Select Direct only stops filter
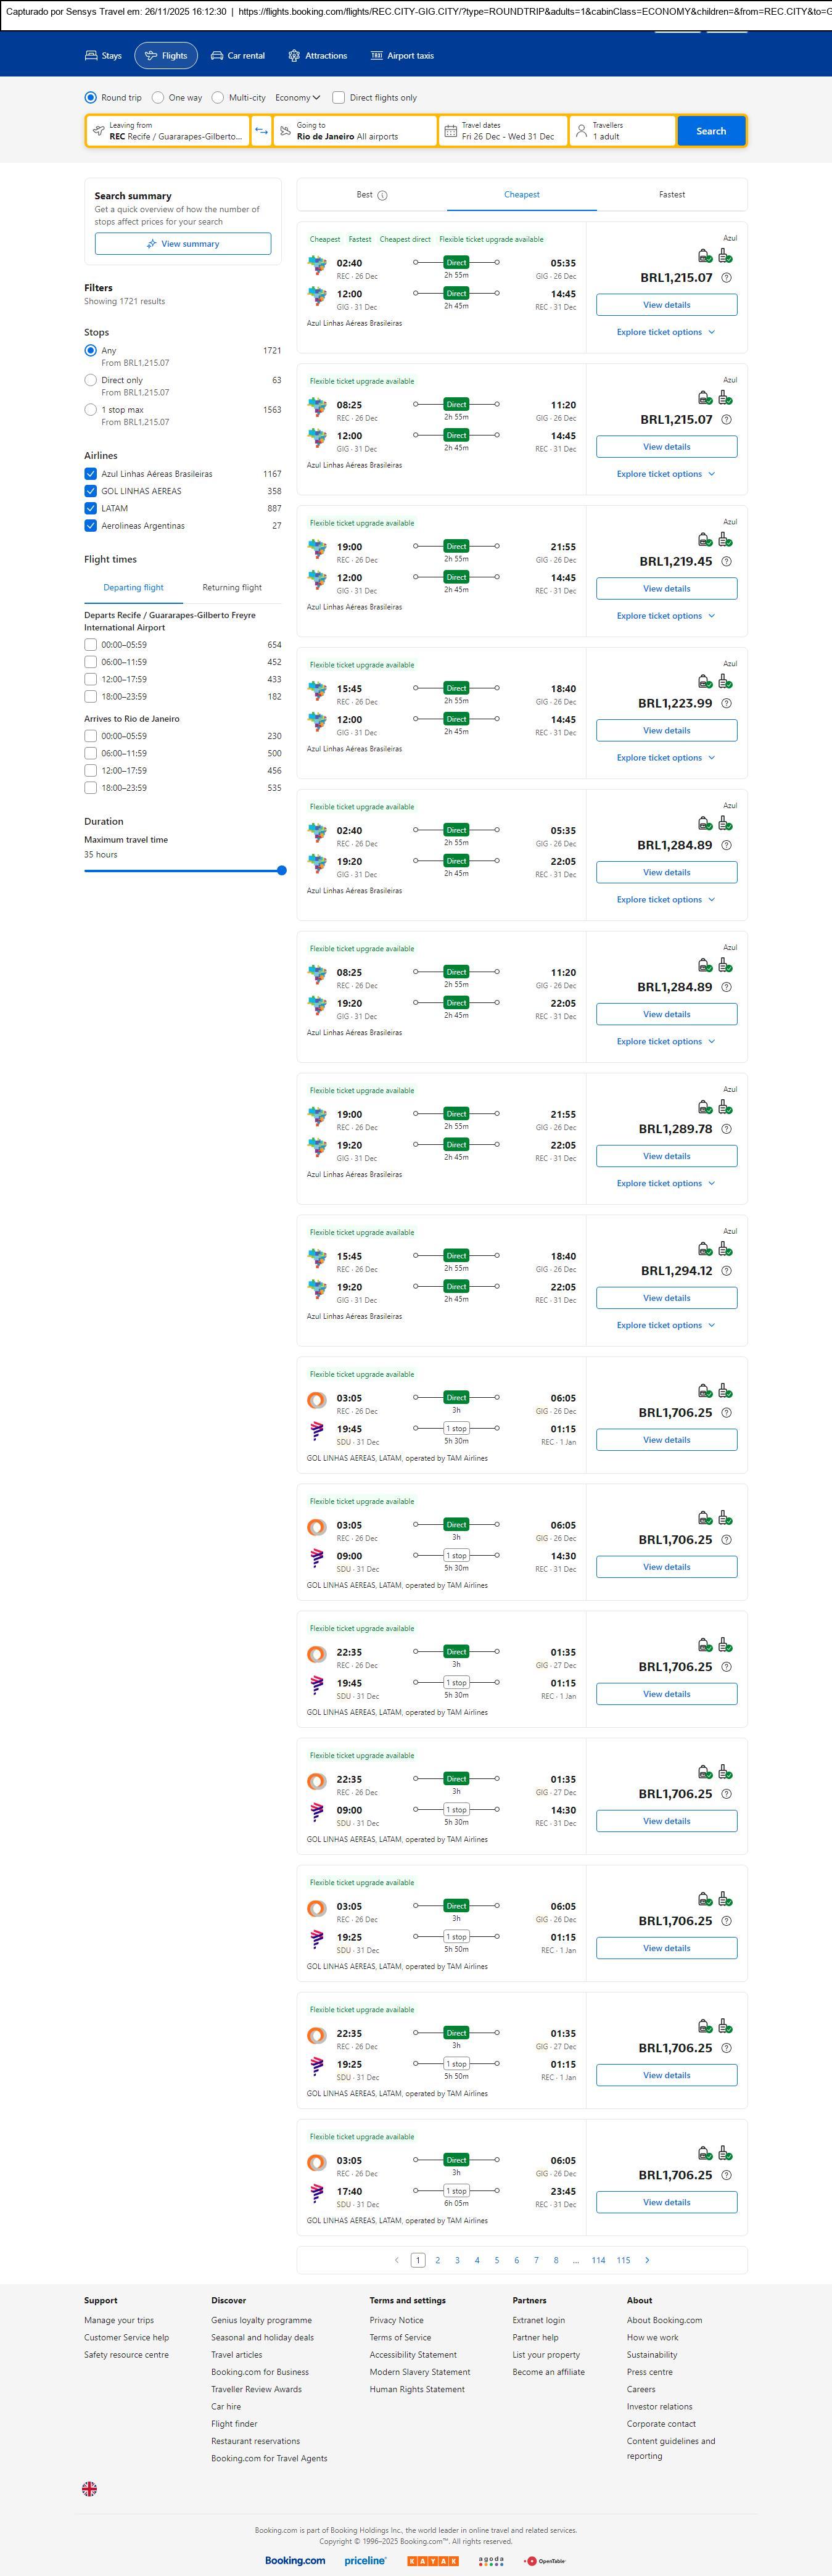The image size is (832, 2576). click(x=91, y=380)
